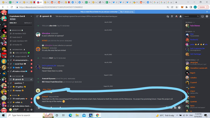Open the Chrome tab search dropdown arrow
The height and width of the screenshot is (118, 210).
point(188,2)
